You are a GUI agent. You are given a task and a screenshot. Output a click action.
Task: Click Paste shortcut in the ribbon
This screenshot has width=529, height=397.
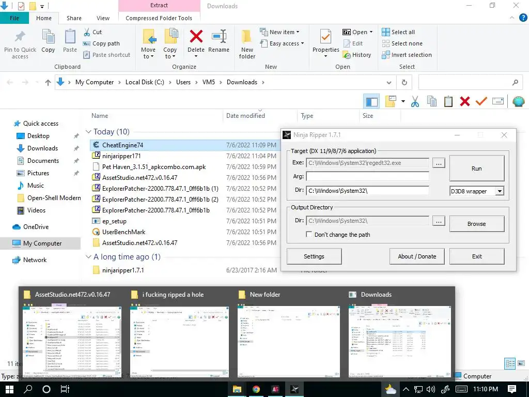point(106,55)
